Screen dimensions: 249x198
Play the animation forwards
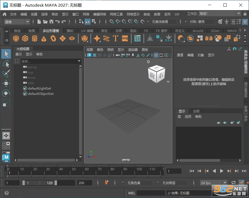pyautogui.click(x=222, y=171)
